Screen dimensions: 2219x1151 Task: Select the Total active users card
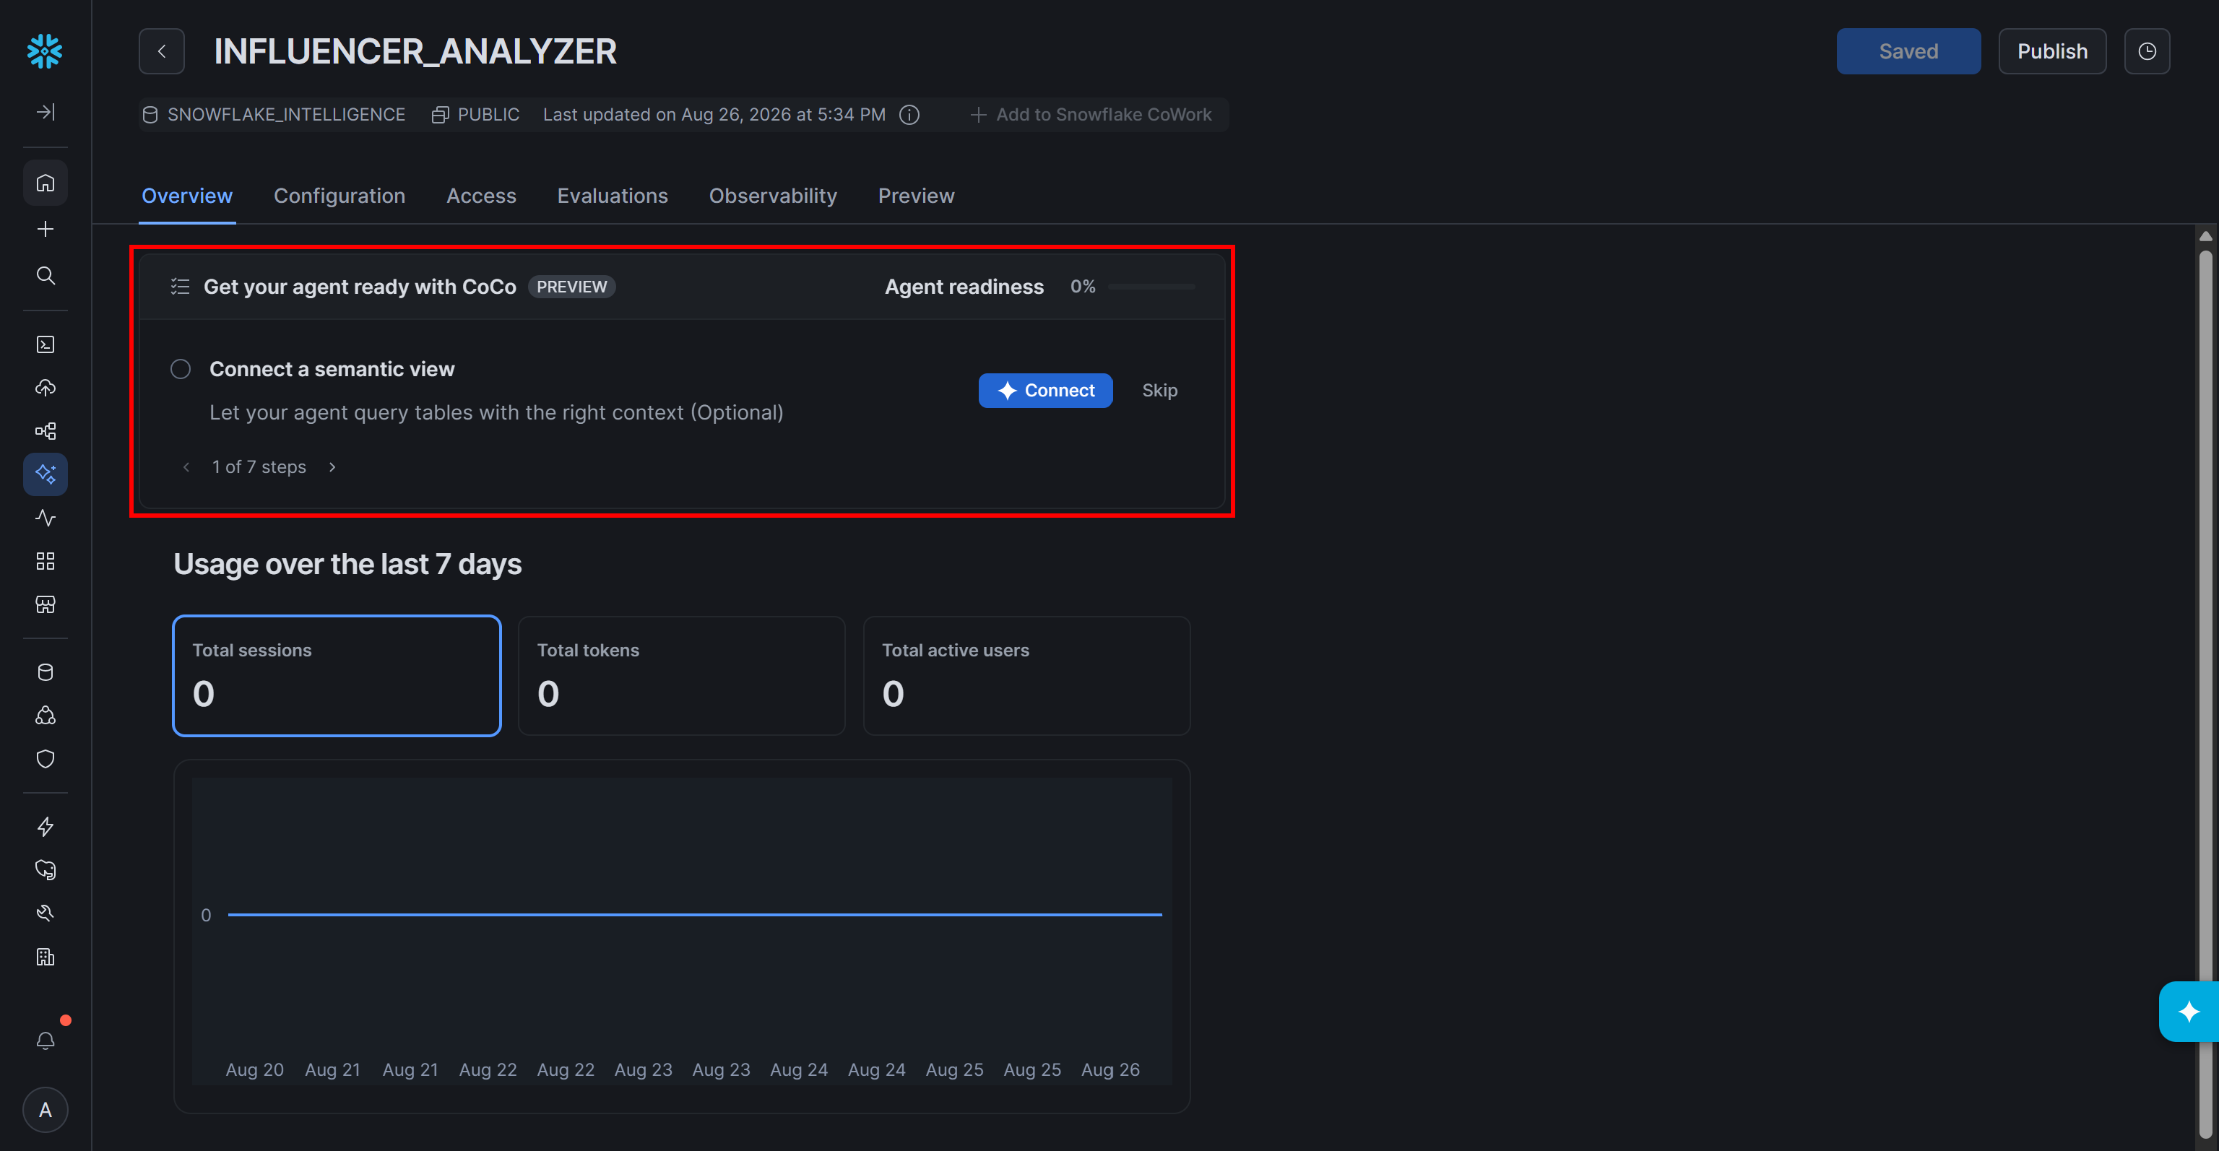pyautogui.click(x=1027, y=676)
